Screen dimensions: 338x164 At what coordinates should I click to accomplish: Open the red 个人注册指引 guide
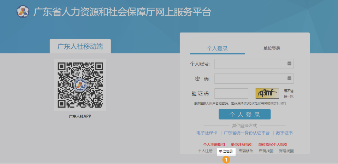tap(214, 144)
